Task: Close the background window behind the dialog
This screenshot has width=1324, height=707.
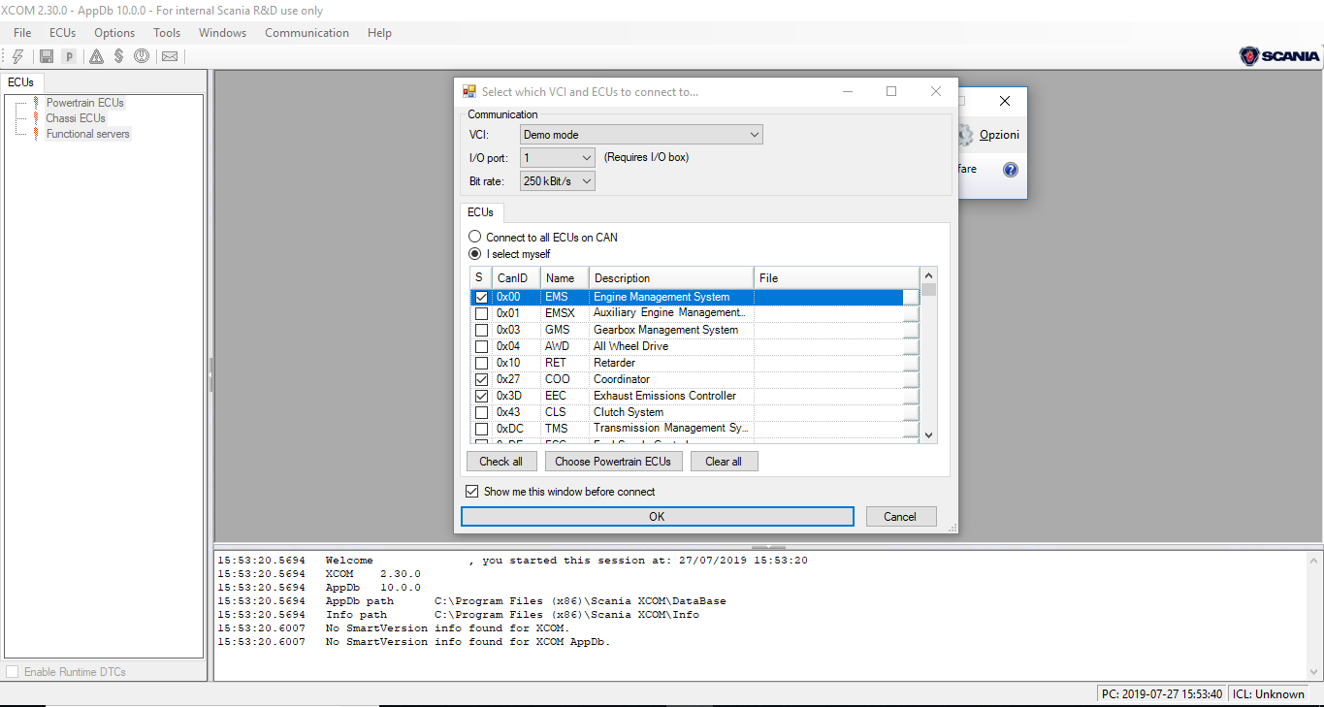Action: point(1005,101)
